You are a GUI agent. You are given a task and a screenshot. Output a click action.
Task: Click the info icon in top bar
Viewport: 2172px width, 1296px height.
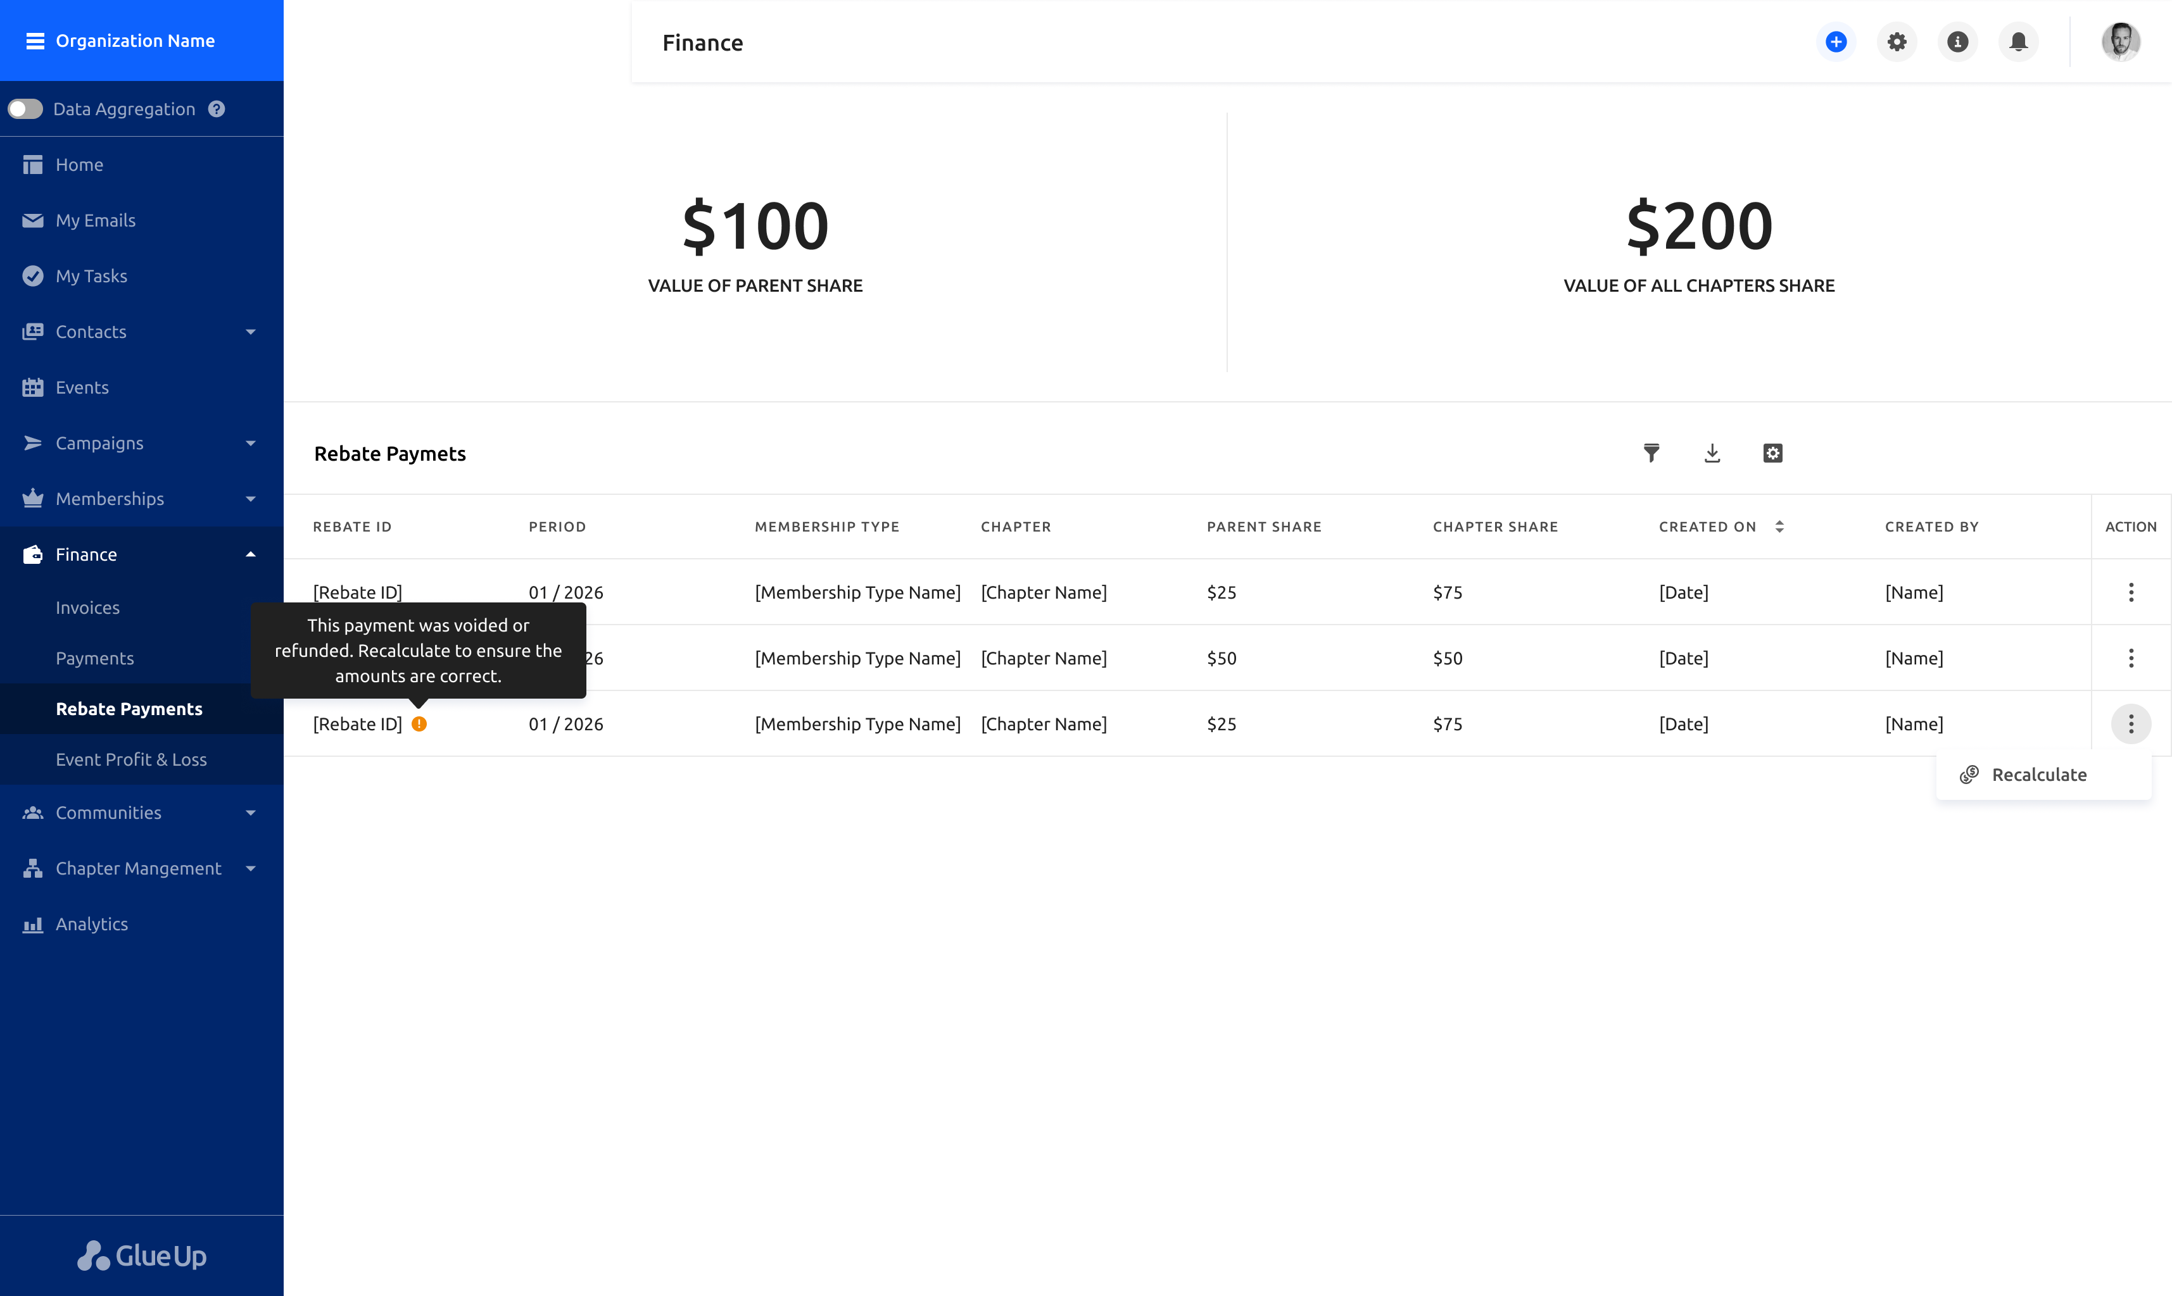tap(1957, 42)
